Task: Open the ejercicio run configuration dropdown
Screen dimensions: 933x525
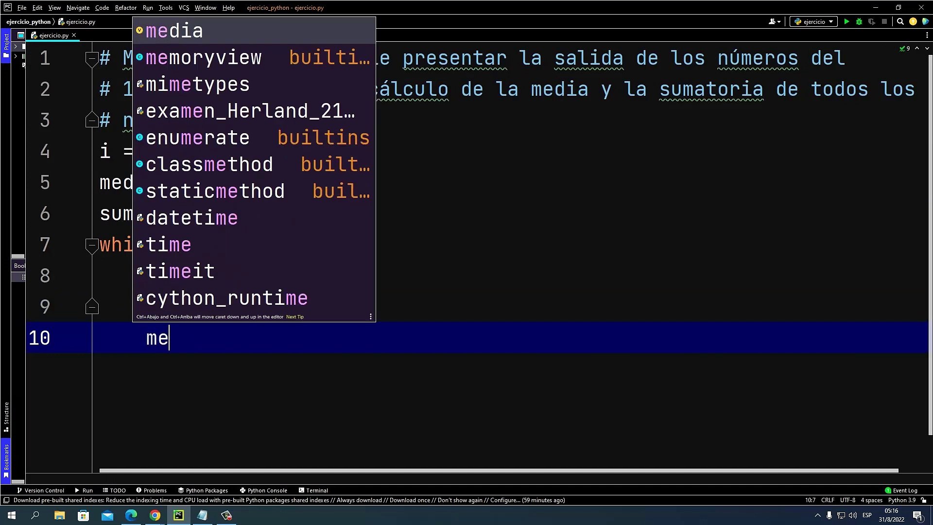Action: (x=814, y=21)
